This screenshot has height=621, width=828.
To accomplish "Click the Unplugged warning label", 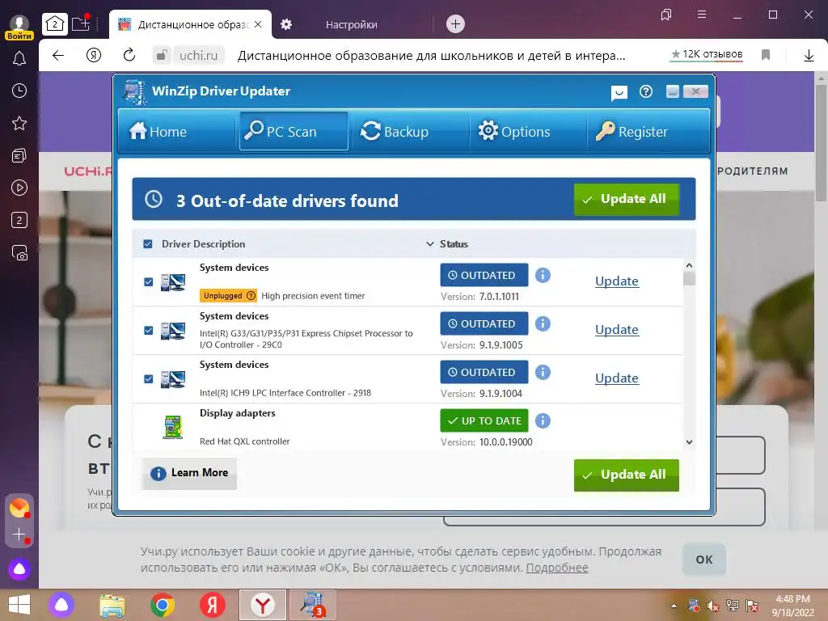I will click(228, 296).
